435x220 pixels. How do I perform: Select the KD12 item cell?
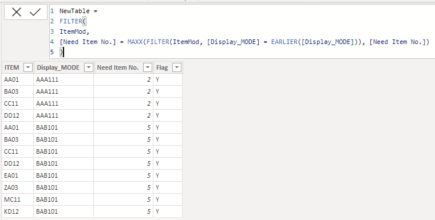pos(18,211)
